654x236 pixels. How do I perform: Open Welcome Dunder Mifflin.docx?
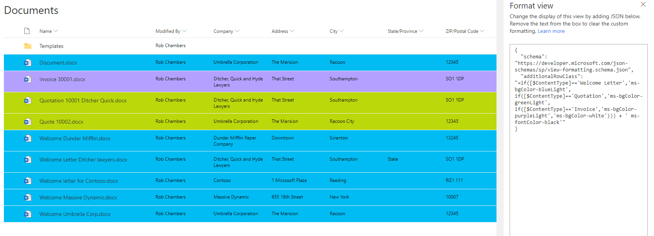pyautogui.click(x=75, y=138)
